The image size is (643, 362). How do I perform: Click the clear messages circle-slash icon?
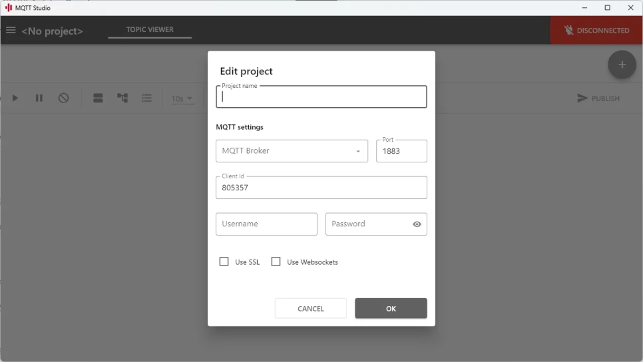click(63, 98)
